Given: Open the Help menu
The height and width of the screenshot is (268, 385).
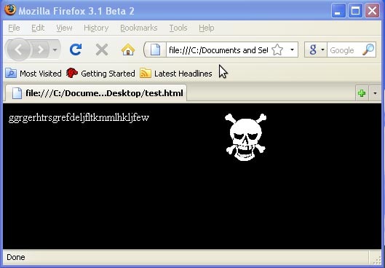Looking at the screenshot, I should pos(207,28).
